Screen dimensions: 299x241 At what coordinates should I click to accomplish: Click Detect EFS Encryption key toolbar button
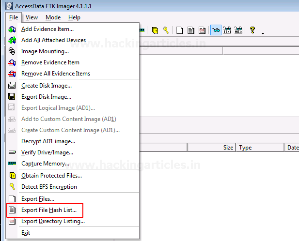[166, 30]
